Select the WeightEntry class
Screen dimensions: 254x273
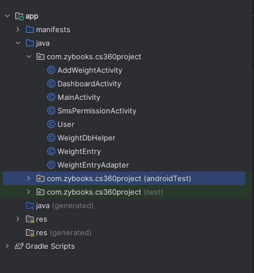(79, 152)
